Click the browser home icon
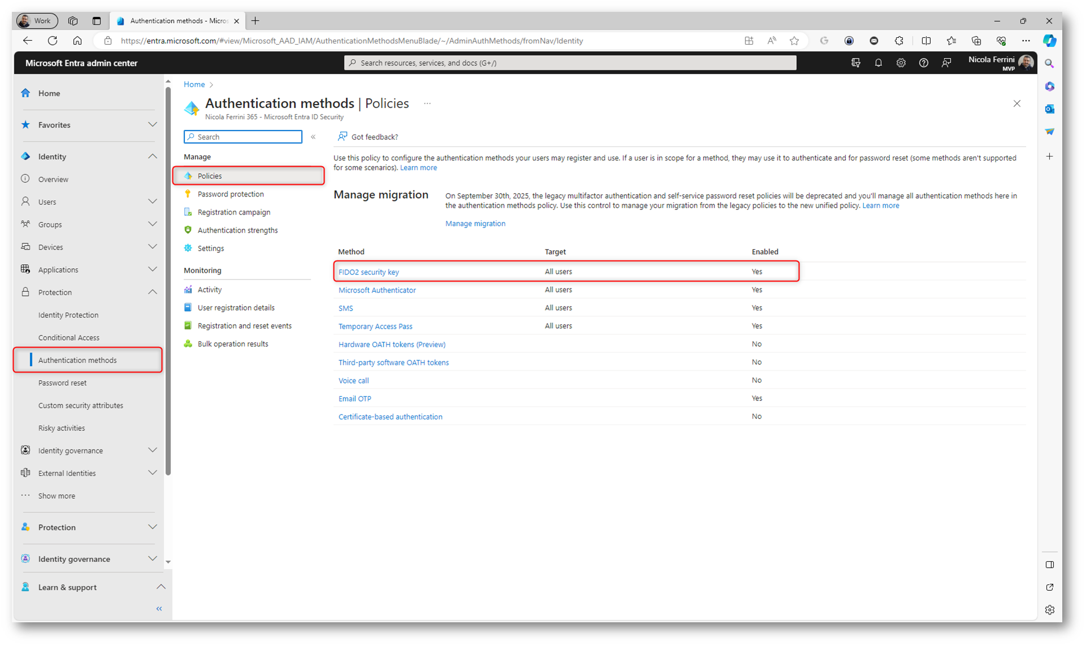Viewport: 1086px width, 646px height. 77,41
